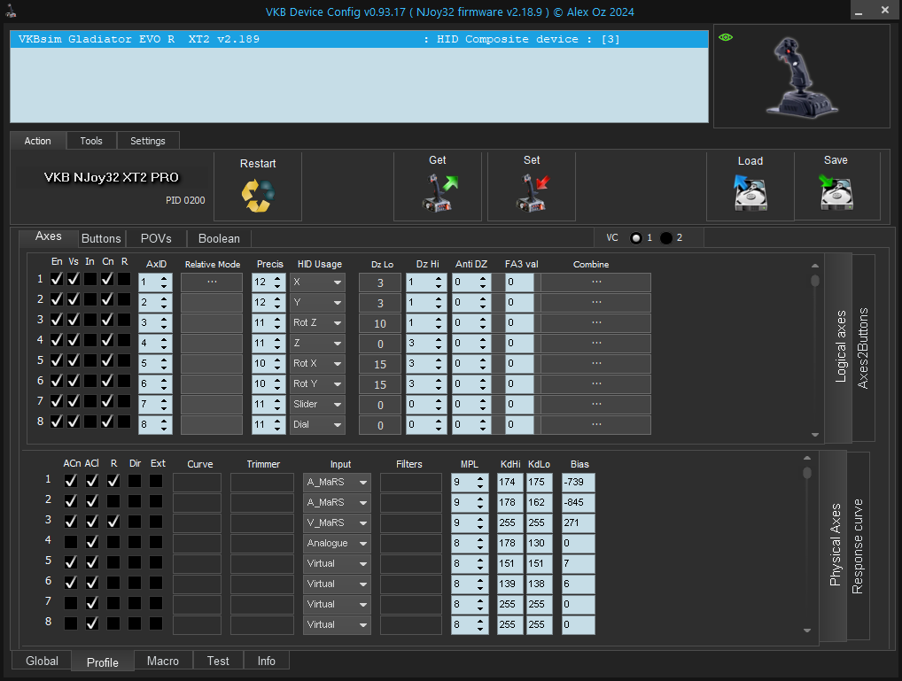Adjust Anti DZ spinner for axis 2
The width and height of the screenshot is (902, 681).
(x=483, y=303)
